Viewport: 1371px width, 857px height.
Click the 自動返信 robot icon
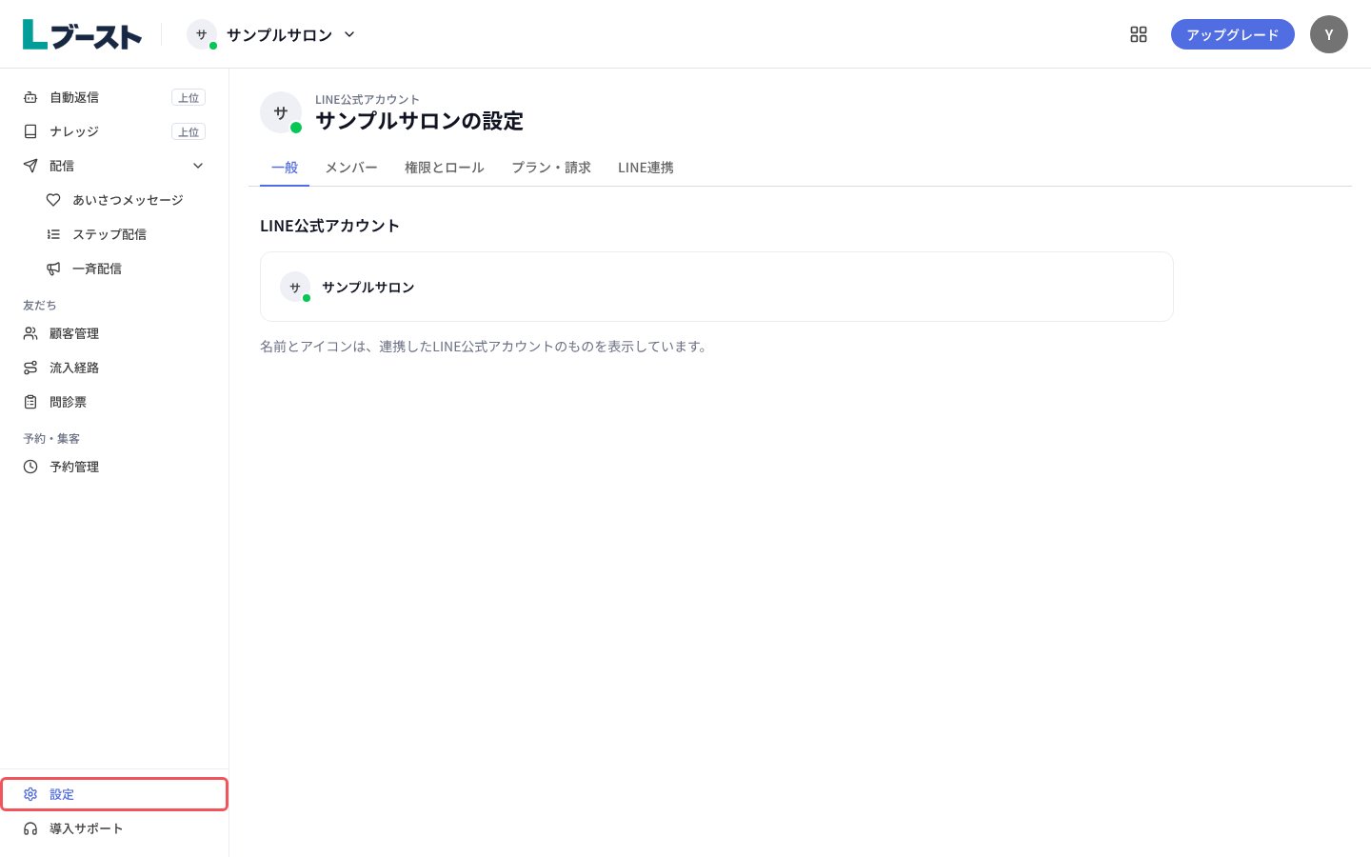click(30, 97)
